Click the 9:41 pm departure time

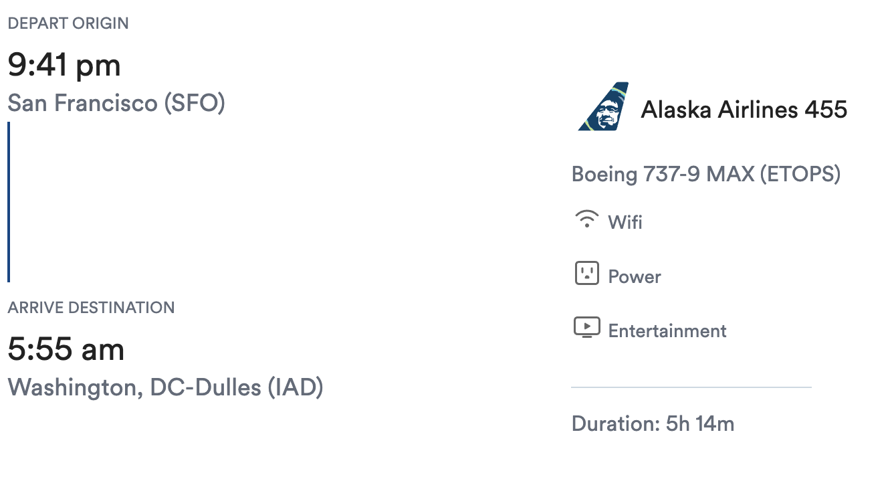point(64,65)
